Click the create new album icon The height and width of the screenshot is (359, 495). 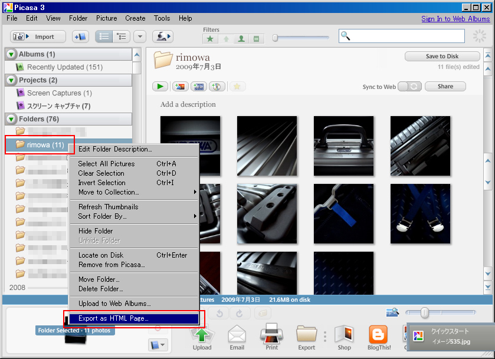80,37
